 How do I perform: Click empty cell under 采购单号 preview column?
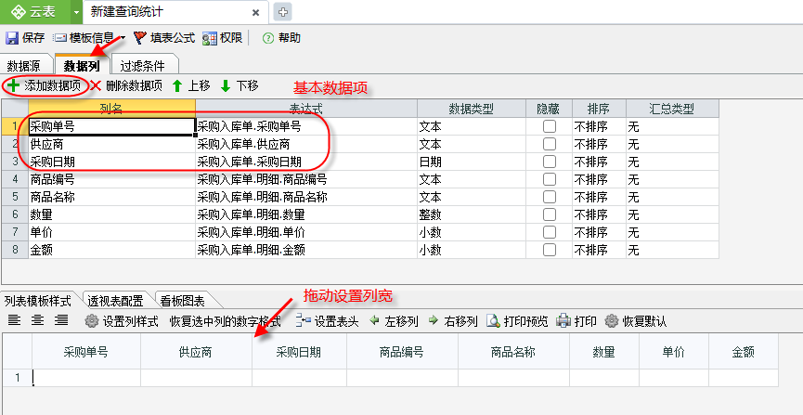pyautogui.click(x=86, y=378)
